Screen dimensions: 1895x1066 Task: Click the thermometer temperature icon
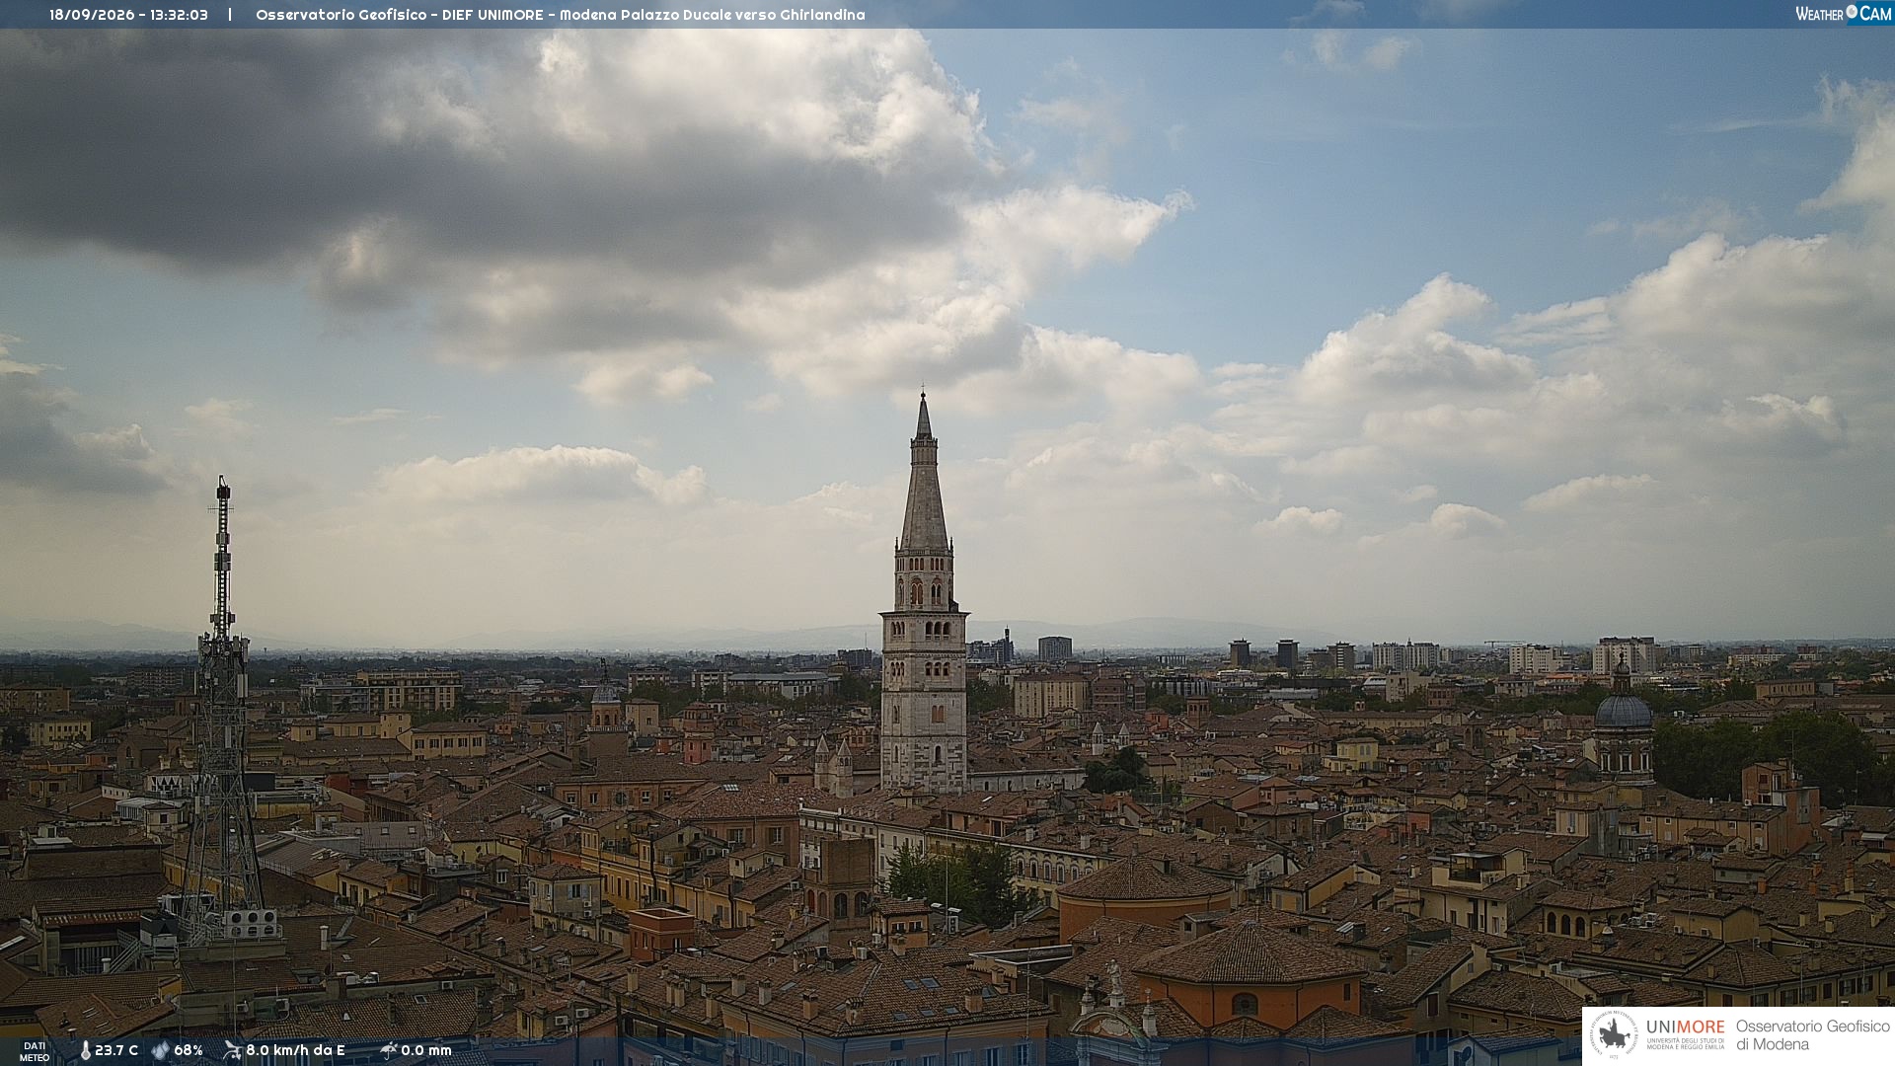click(85, 1050)
